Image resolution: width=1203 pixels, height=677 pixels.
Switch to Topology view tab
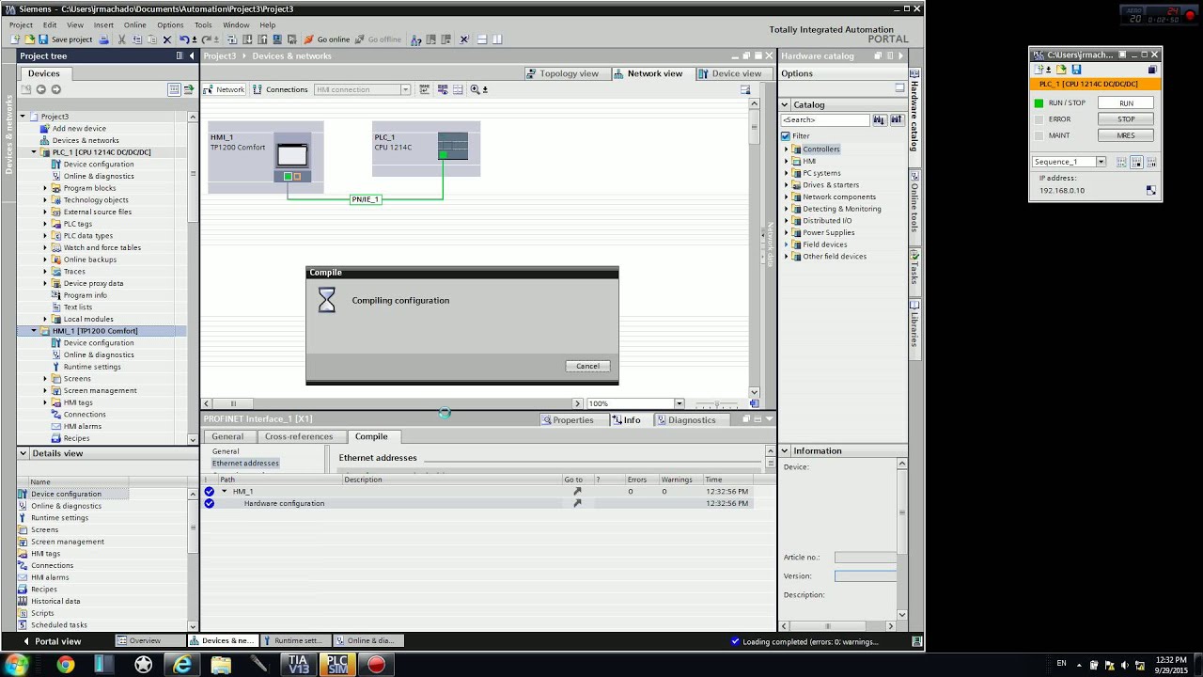click(x=562, y=73)
